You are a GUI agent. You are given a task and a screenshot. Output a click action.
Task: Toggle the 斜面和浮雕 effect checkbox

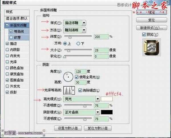point(7,25)
